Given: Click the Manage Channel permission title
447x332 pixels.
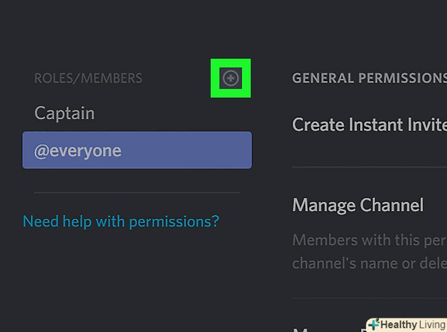Looking at the screenshot, I should [357, 205].
